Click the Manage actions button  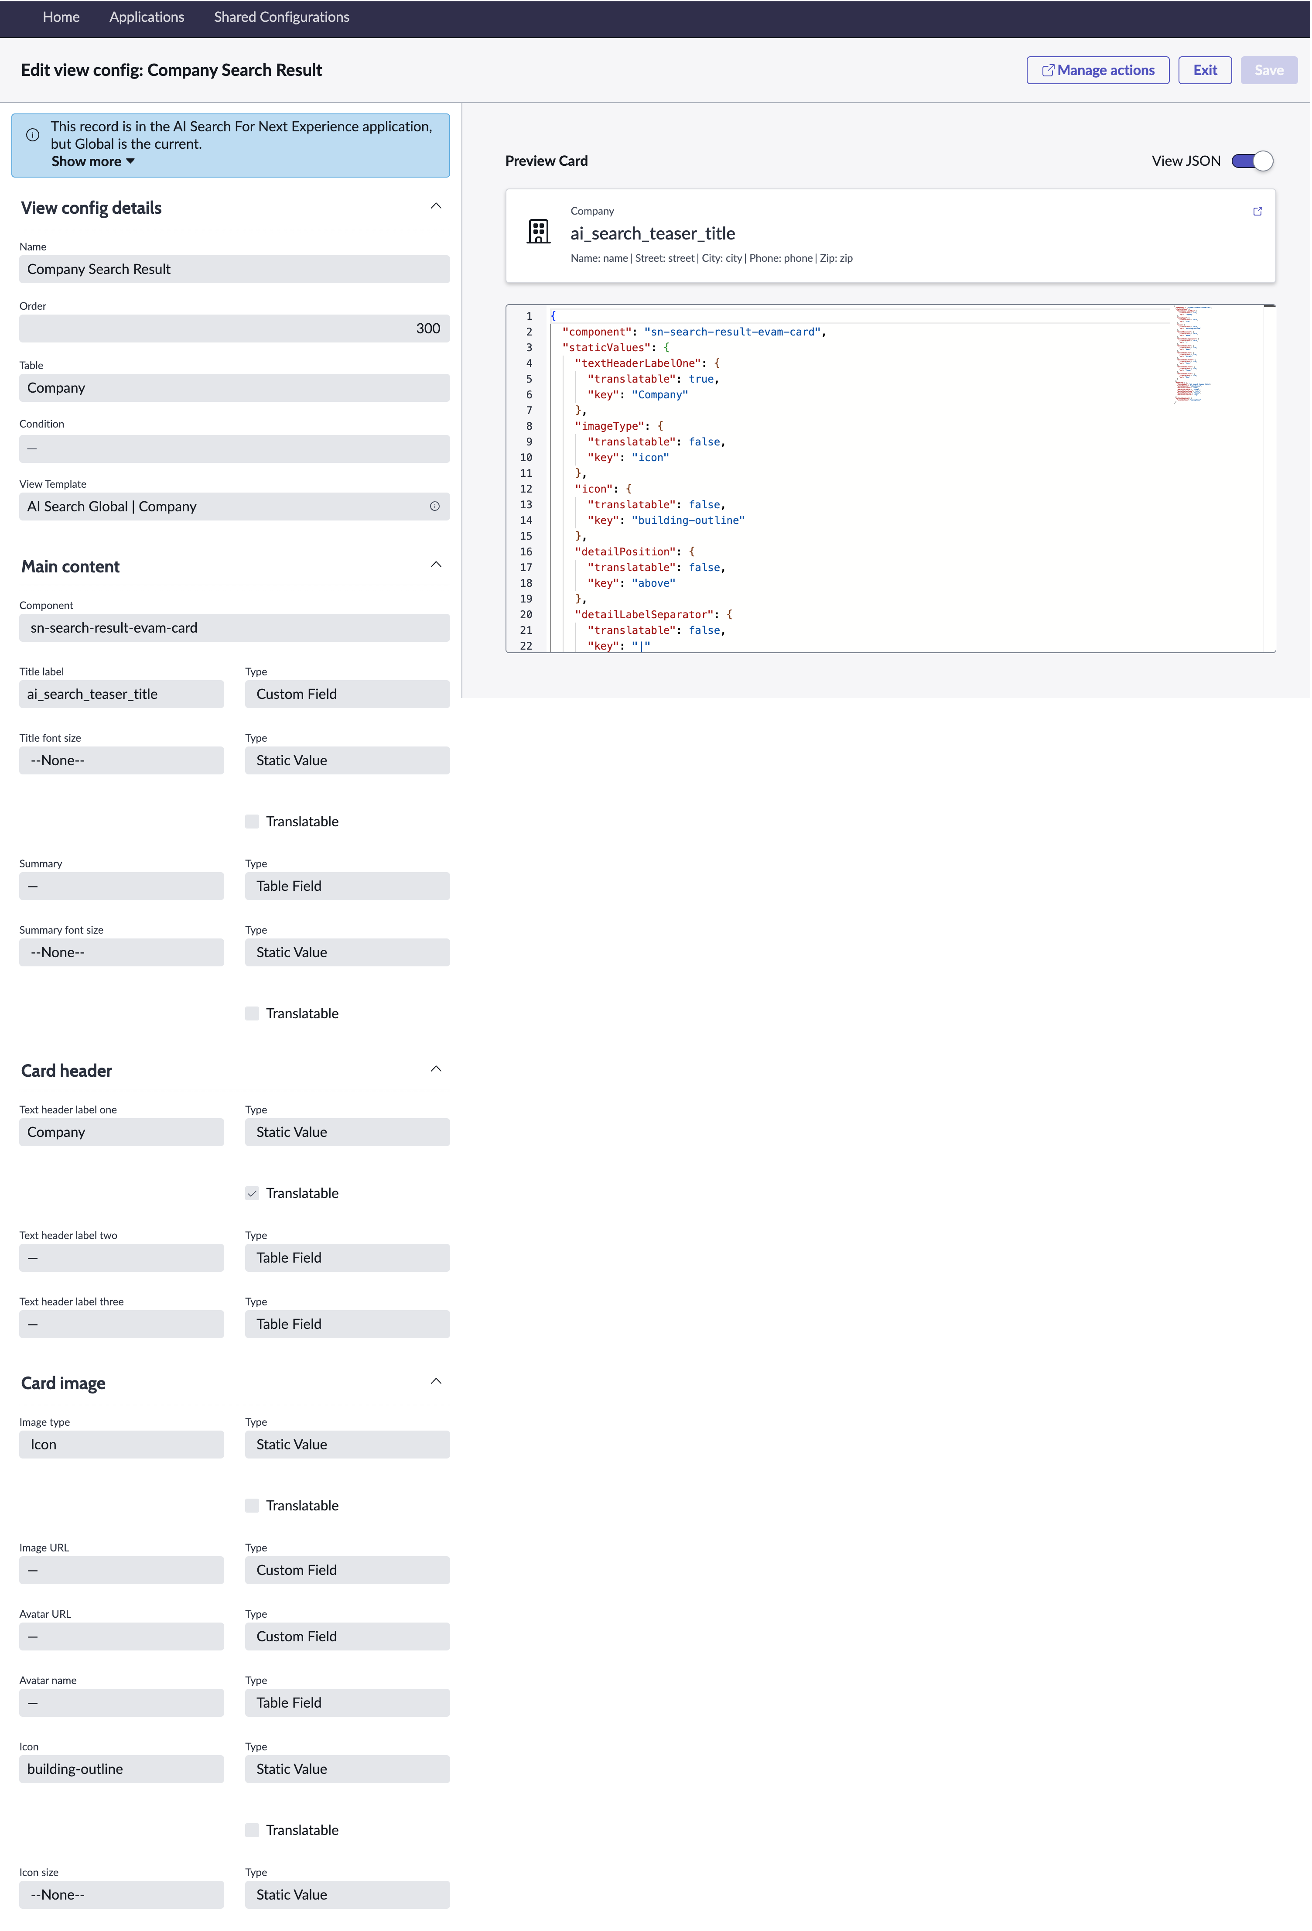coord(1098,70)
